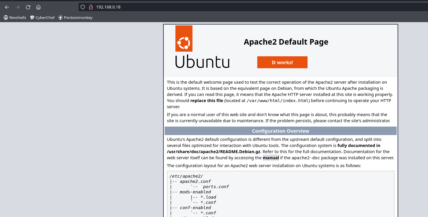Click the Pentestmonkey GitHub favicon
The image size is (428, 217).
[61, 17]
